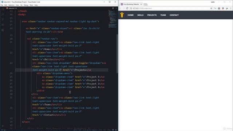The height and width of the screenshot is (131, 233).
Task: Click the CONTACT link in the webpage navbar
Action: [174, 15]
